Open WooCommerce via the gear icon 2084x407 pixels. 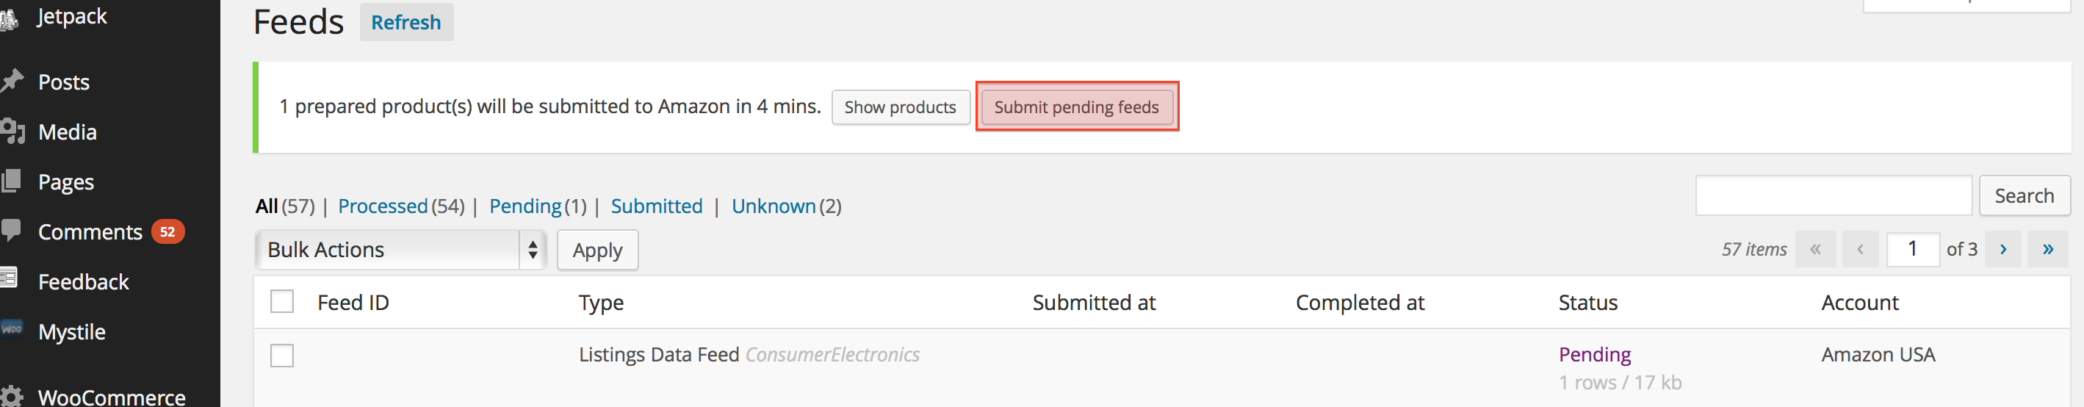(x=10, y=396)
